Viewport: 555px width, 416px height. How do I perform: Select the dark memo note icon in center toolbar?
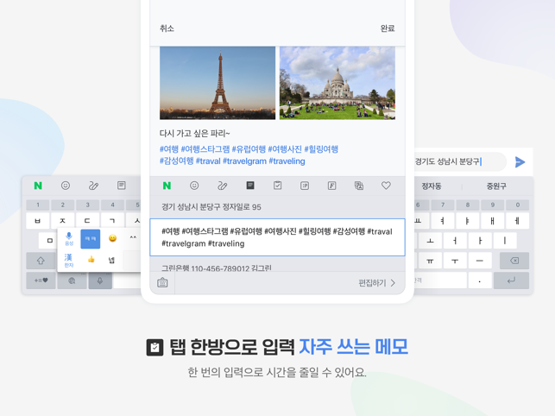(x=250, y=186)
